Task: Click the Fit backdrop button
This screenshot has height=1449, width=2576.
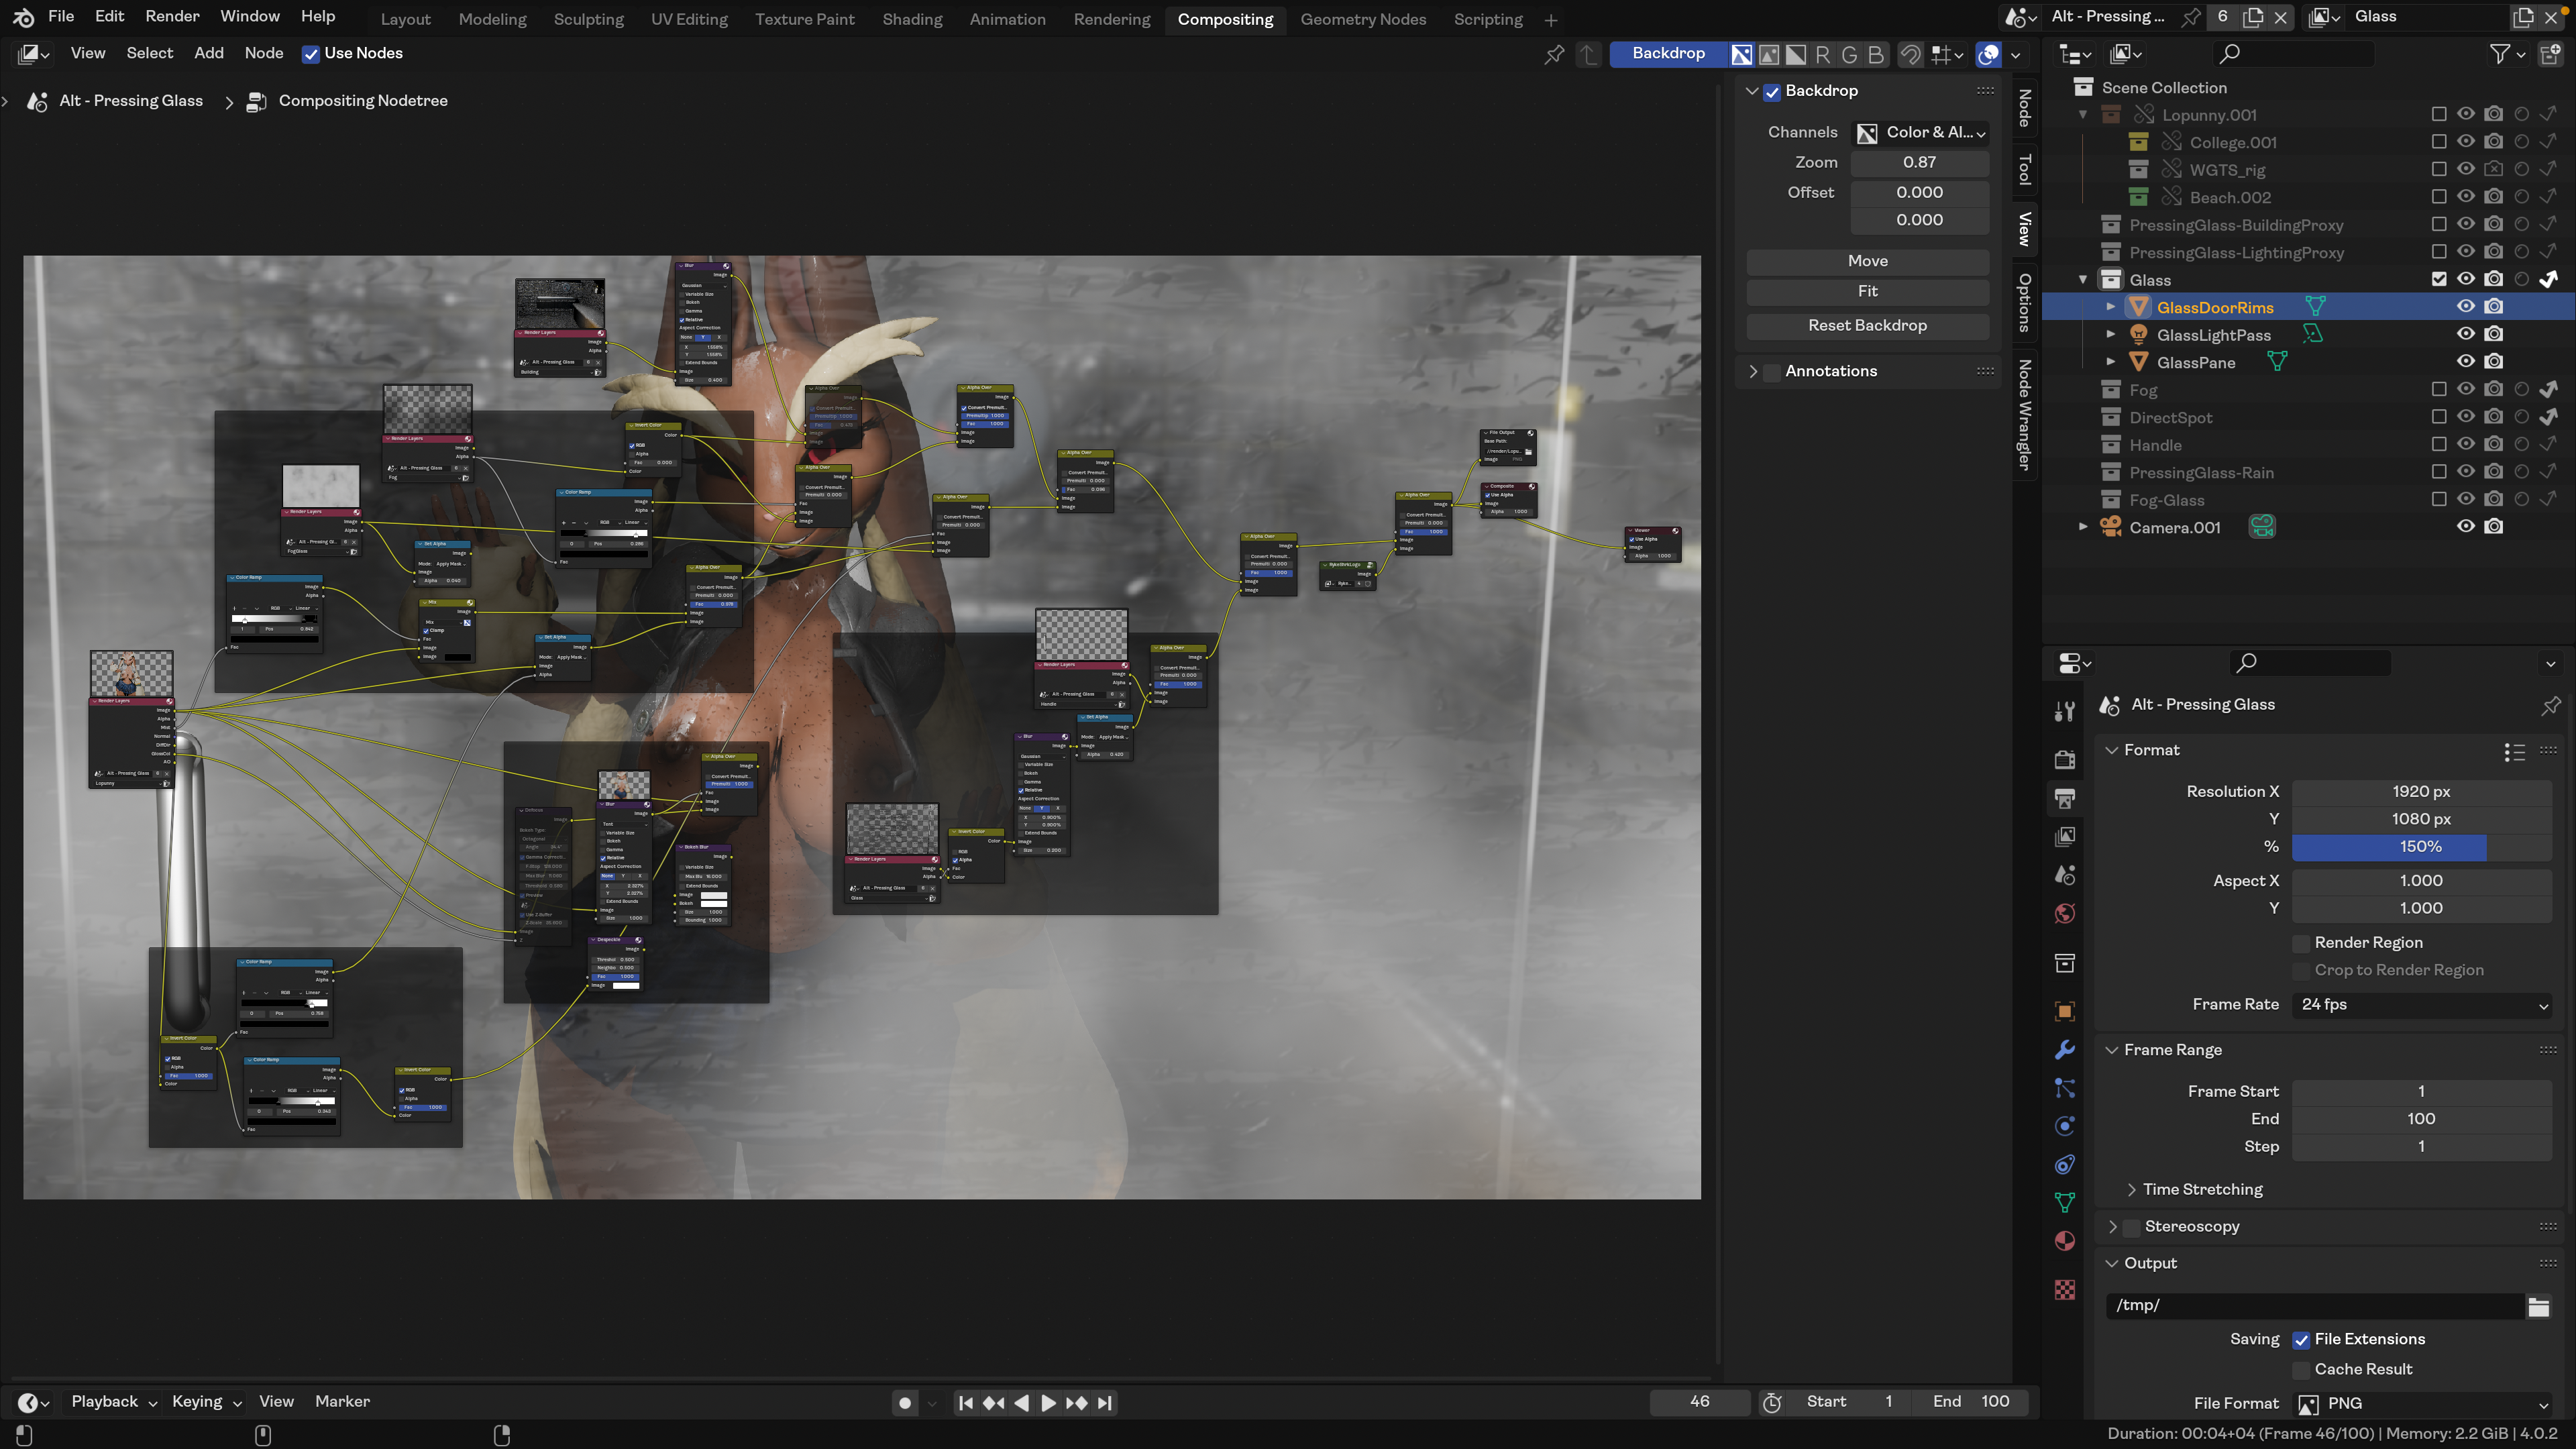Action: coord(1867,291)
